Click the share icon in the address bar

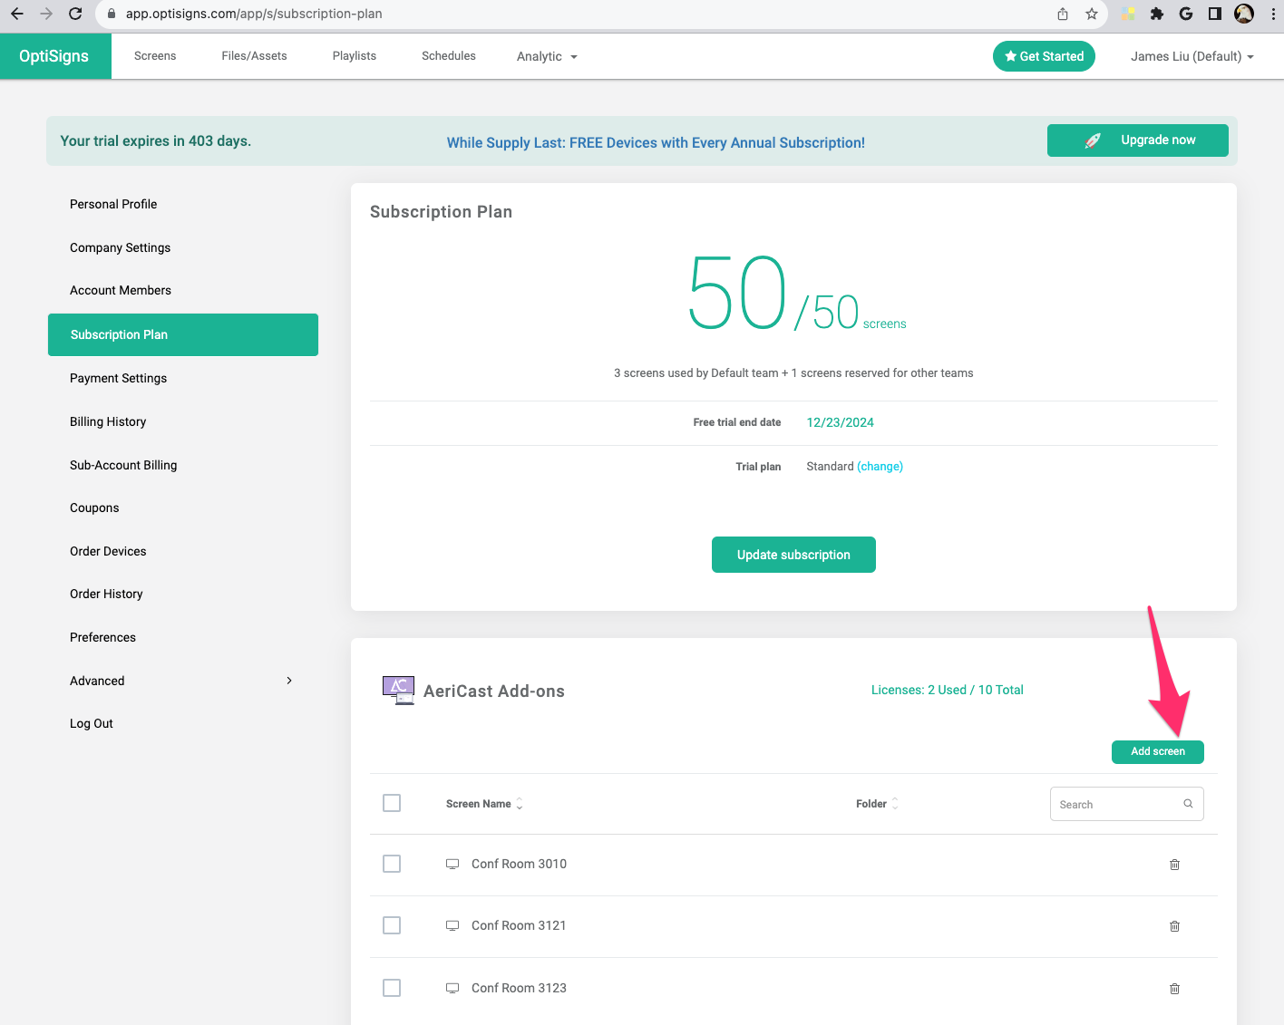point(1063,14)
